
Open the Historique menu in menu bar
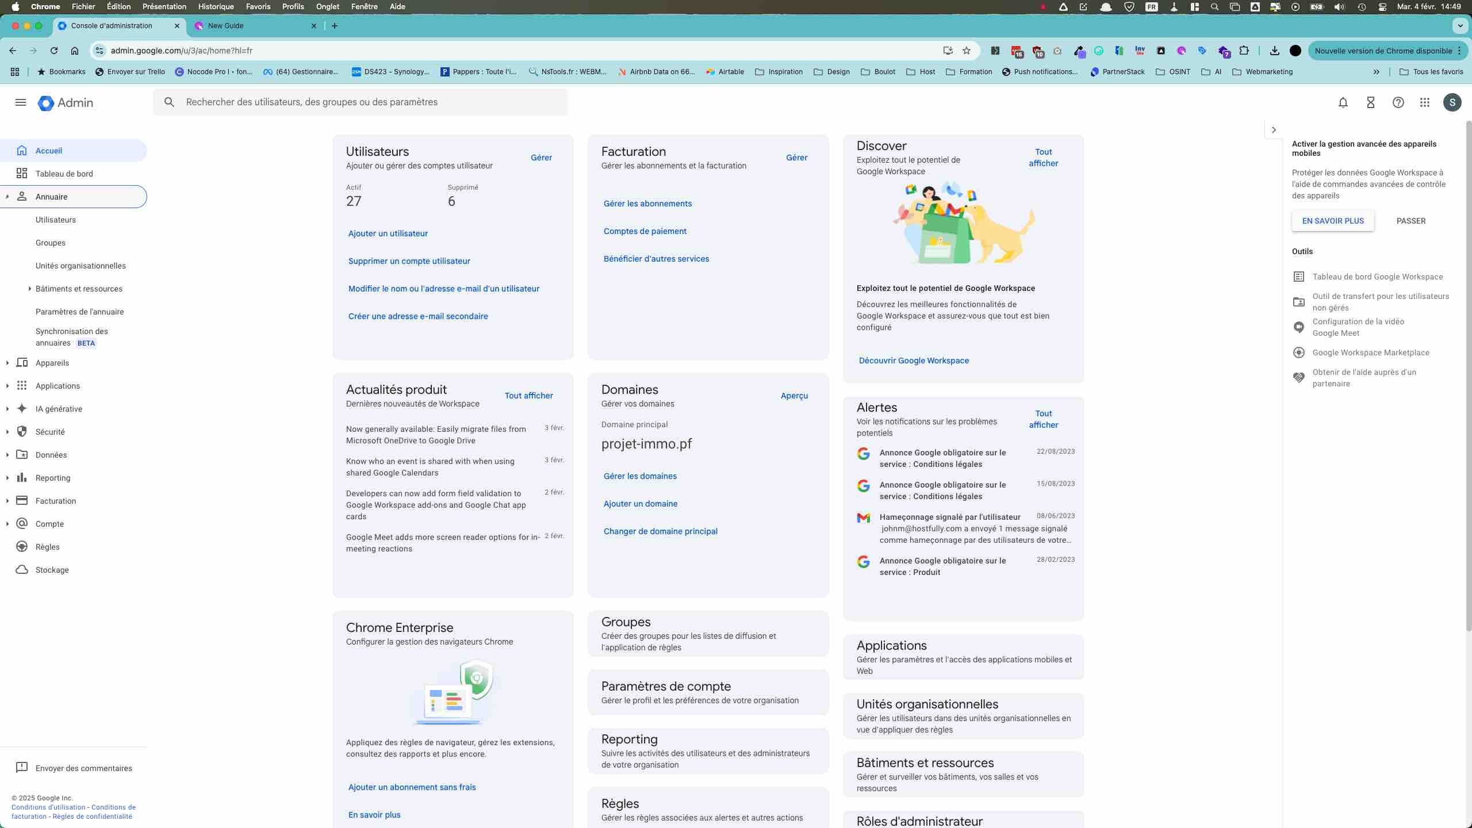(x=216, y=7)
